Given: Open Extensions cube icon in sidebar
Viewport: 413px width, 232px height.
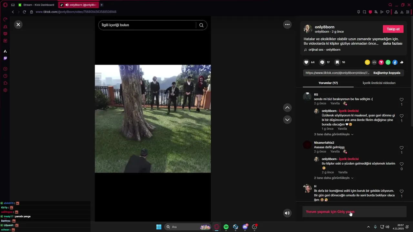Looking at the screenshot, I should tap(5, 83).
